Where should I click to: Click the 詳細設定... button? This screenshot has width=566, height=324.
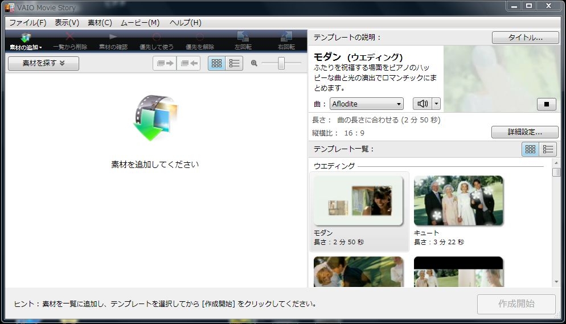pos(525,132)
